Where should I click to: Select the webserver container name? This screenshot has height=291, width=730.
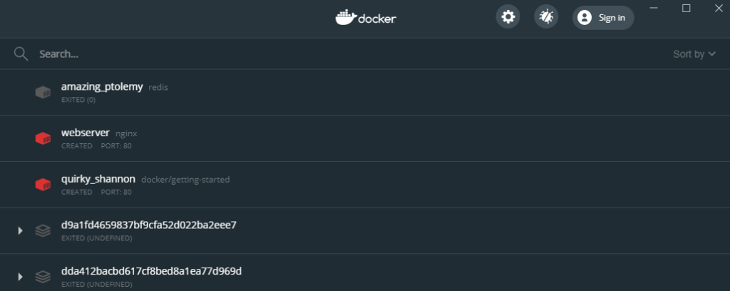86,133
